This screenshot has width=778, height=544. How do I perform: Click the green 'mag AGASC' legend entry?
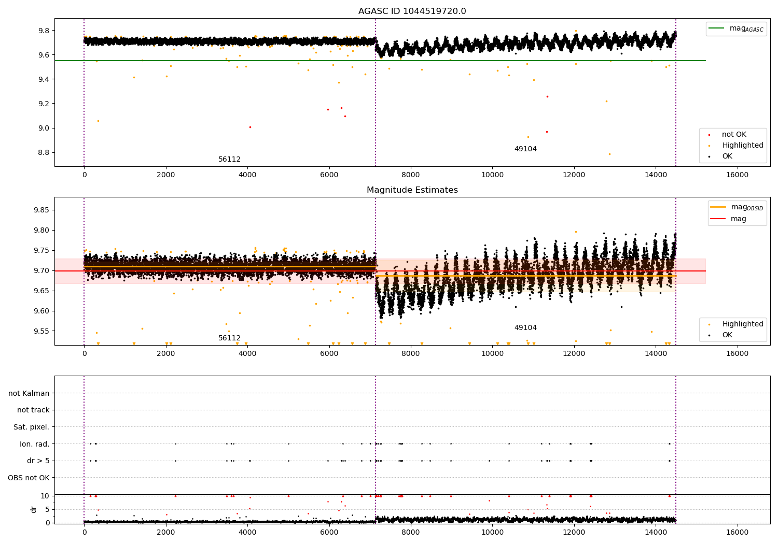coord(736,28)
